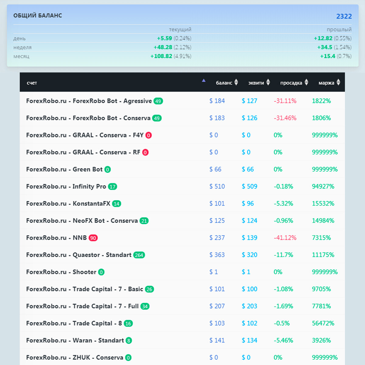Click the -11.7% drawdown of Quaestor
365x365 pixels.
[x=283, y=255]
